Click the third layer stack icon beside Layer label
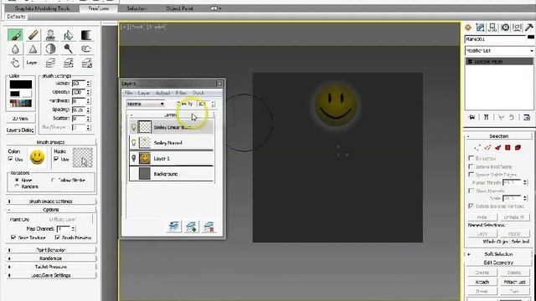Viewport: 536px width, 301px height. pos(86,63)
